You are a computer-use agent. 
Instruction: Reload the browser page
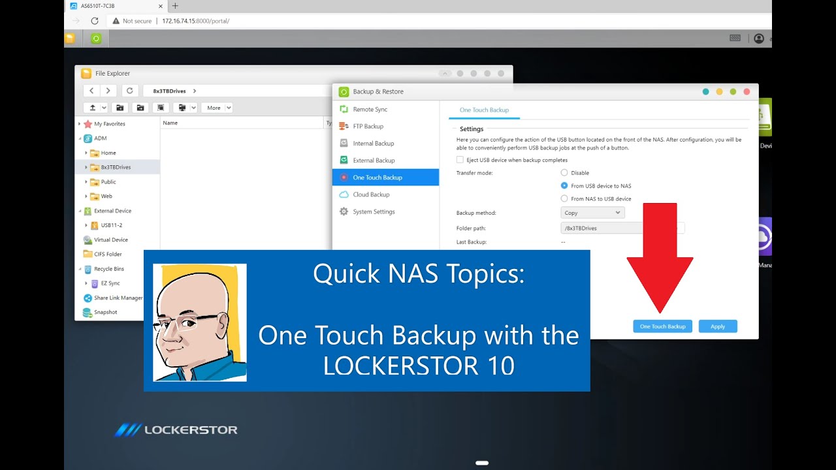95,21
